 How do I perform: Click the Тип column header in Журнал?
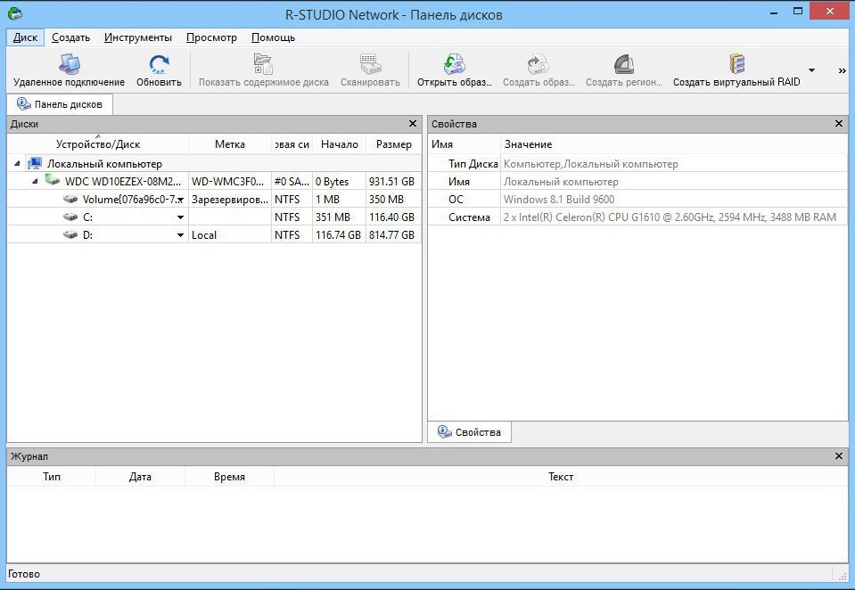point(52,477)
